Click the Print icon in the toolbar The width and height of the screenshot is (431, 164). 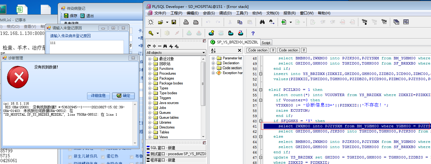[x=186, y=22]
